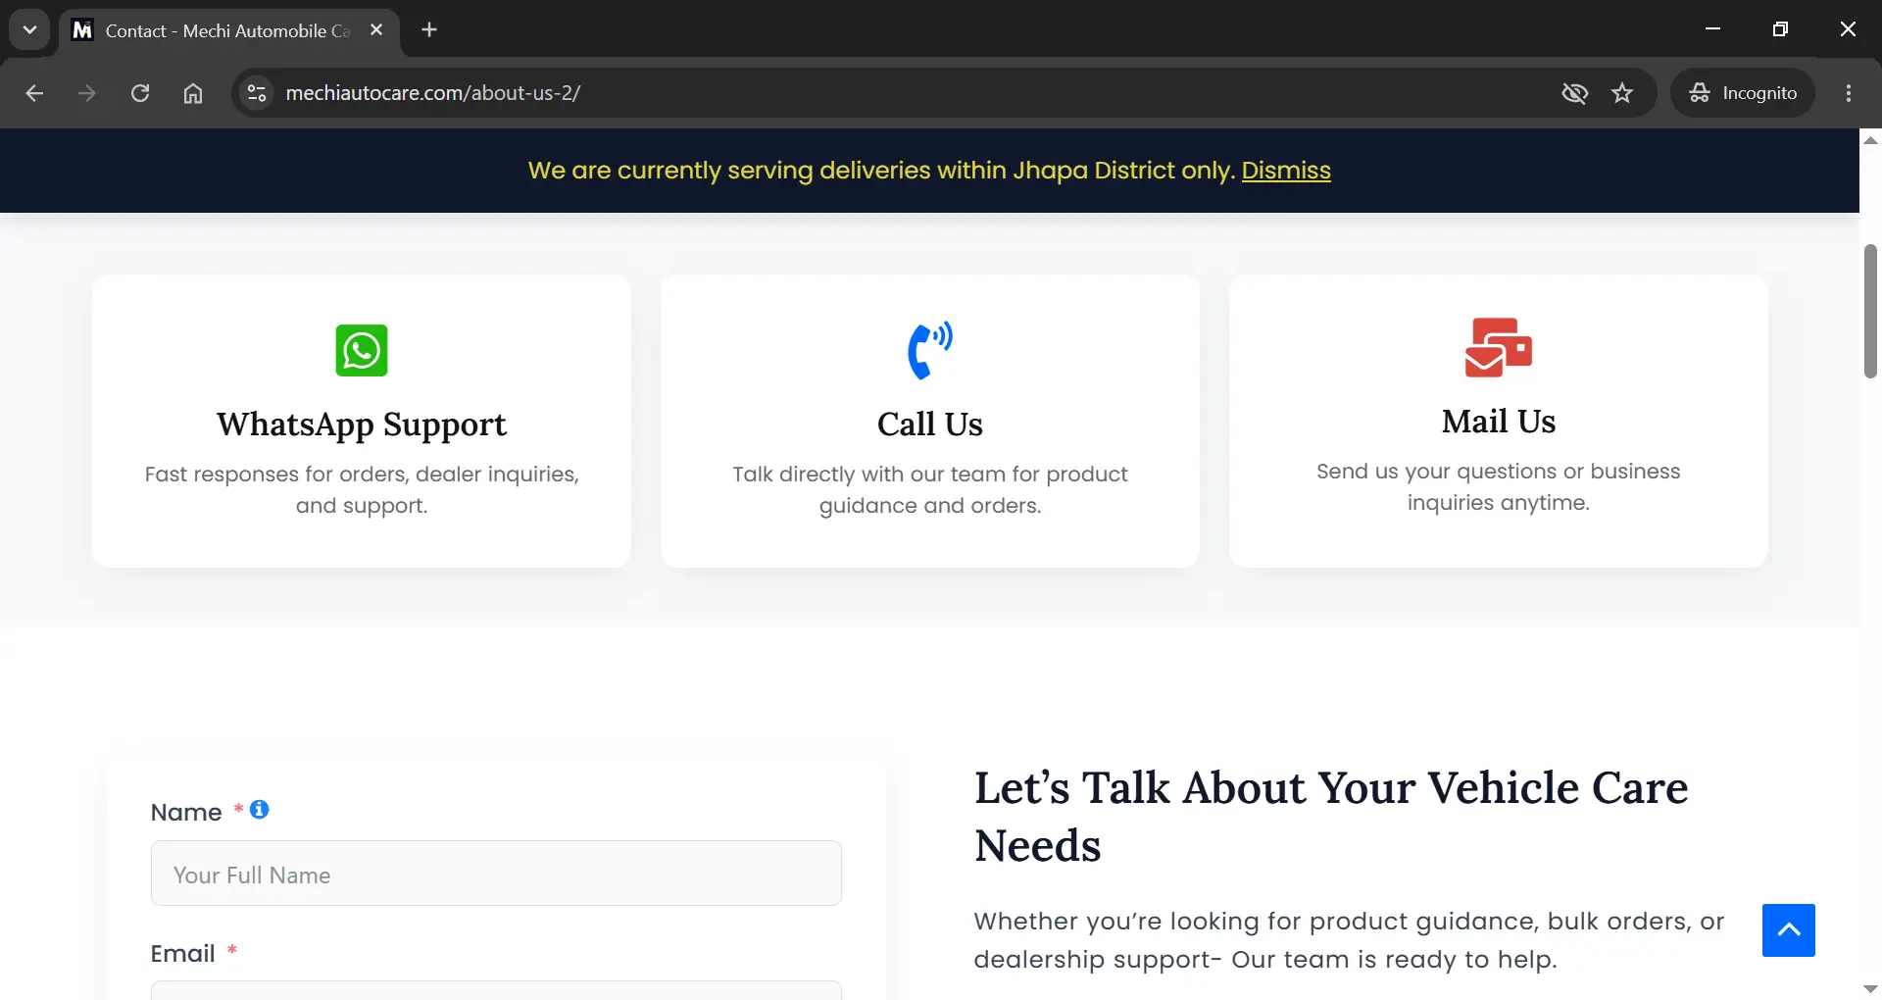Click the page vertical scrollbar thumb
Viewport: 1882px width, 1000px height.
pos(1870,311)
